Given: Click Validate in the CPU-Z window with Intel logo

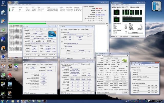Looking at the screenshot, I should click(47, 58).
